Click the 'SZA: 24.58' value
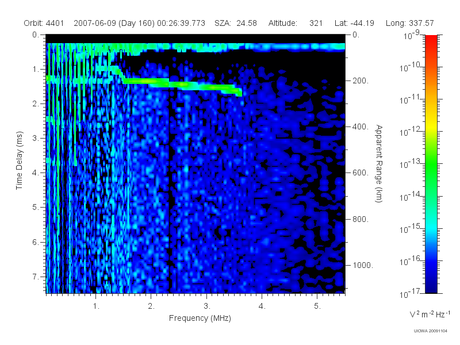Screen dimensions: 460x345 [236, 23]
